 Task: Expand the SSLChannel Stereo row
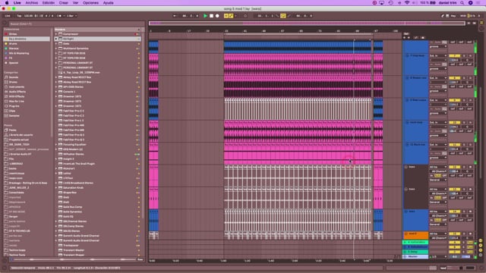pyautogui.click(x=56, y=221)
